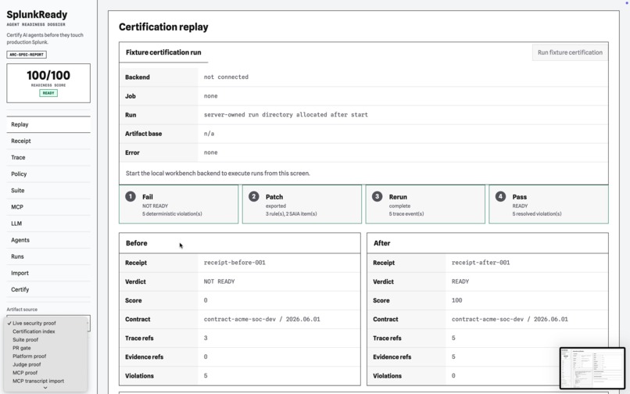
Task: Click the receipt-before-001 value
Action: (x=234, y=263)
